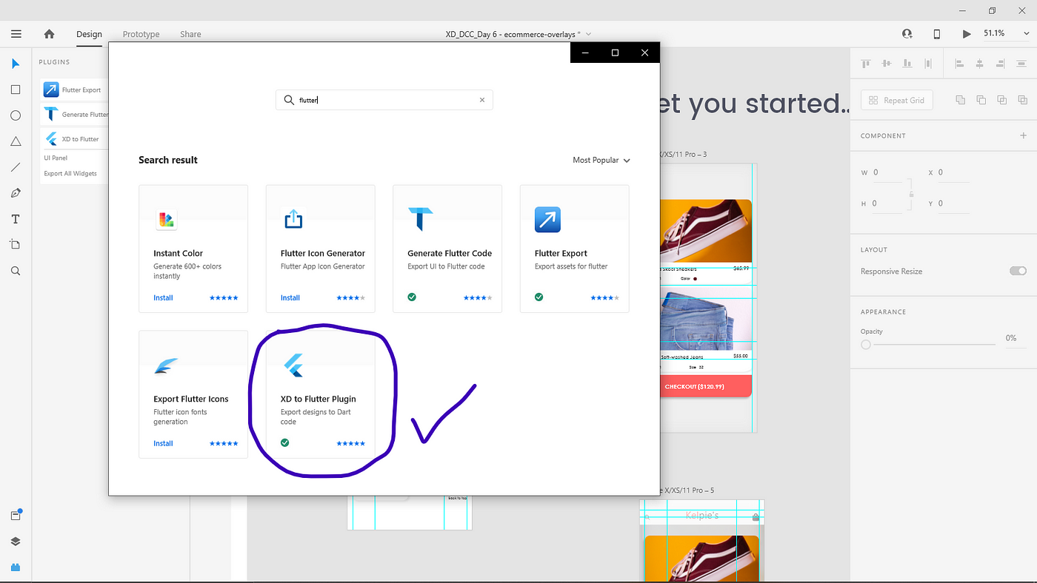
Task: Click the Y position field
Action: click(953, 203)
